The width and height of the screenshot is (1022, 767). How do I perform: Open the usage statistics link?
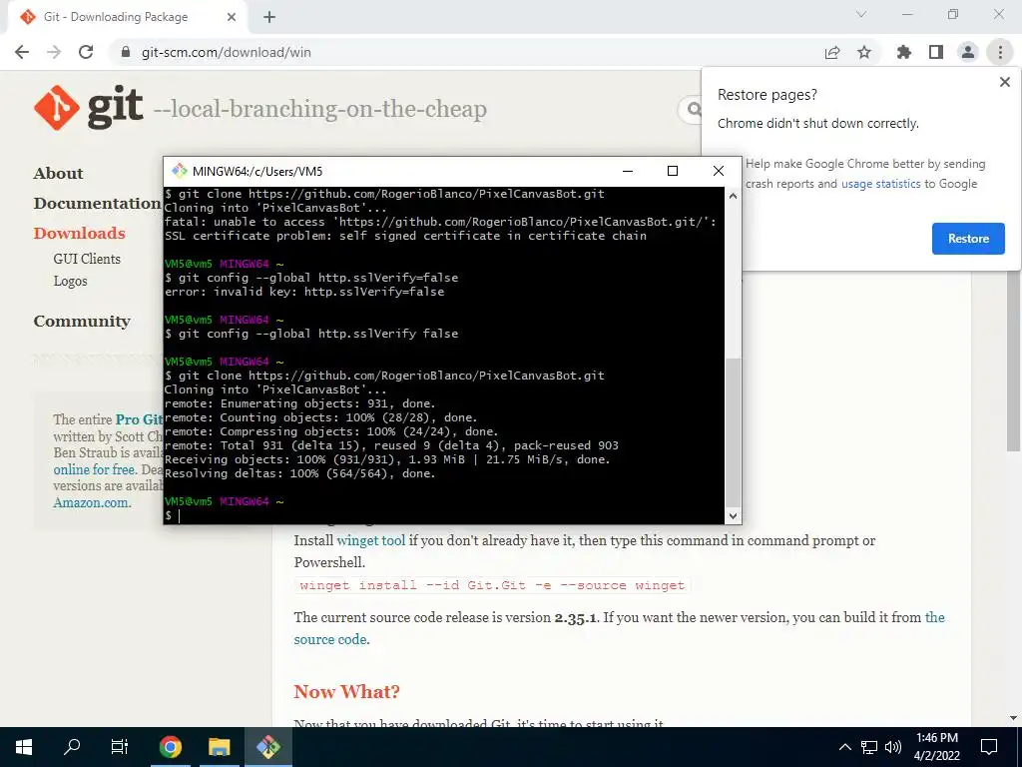pyautogui.click(x=880, y=184)
